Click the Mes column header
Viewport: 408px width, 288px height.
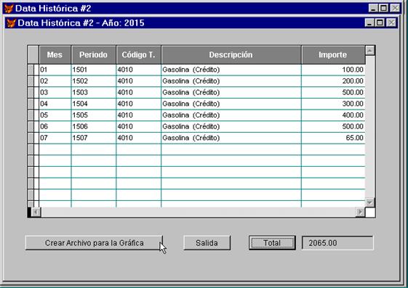tap(55, 54)
